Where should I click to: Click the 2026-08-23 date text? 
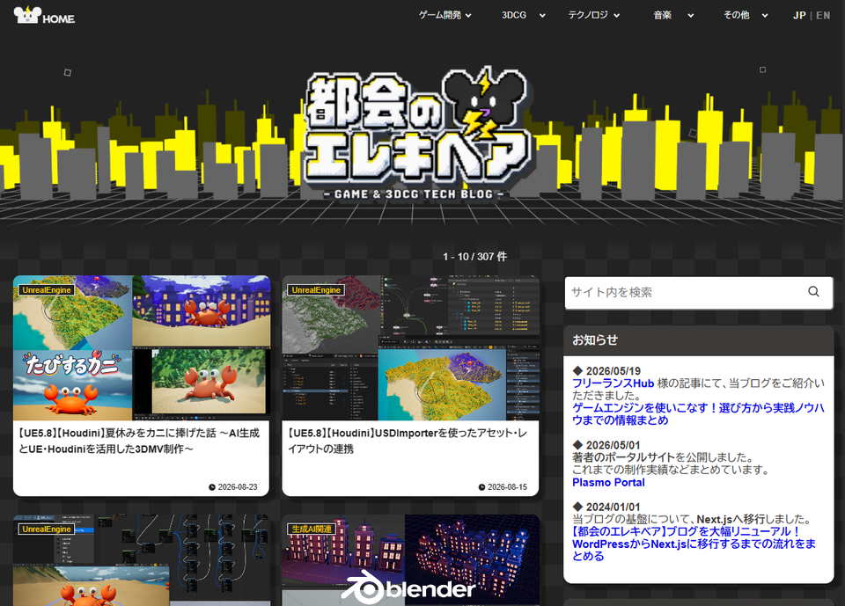coord(238,487)
